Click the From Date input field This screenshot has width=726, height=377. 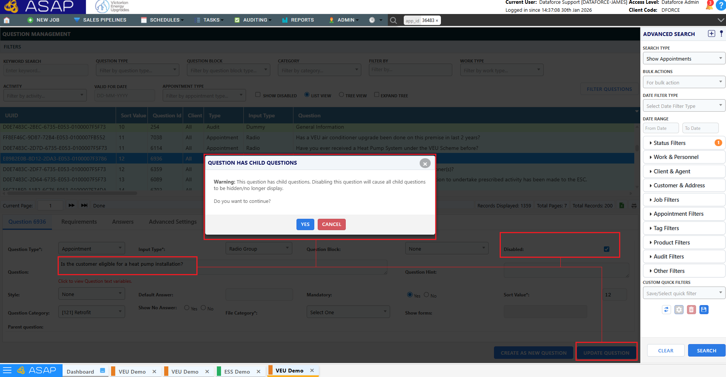661,128
